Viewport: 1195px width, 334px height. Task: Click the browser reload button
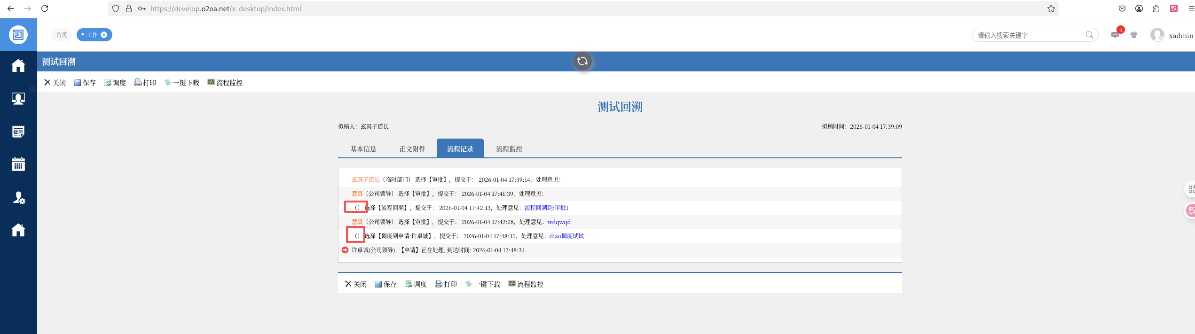tap(45, 8)
